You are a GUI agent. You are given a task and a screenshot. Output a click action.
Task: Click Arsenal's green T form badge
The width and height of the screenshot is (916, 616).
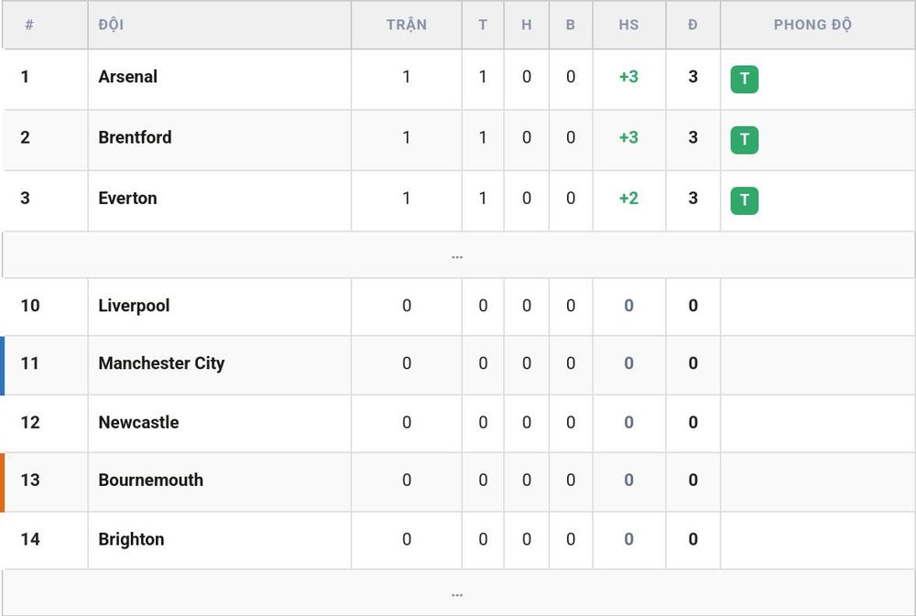[x=744, y=79]
